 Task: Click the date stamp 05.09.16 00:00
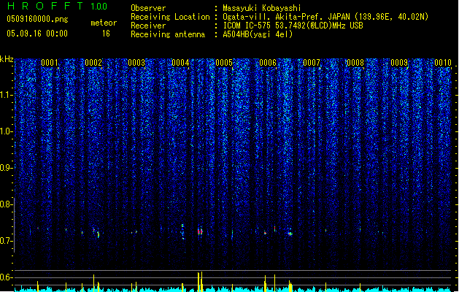tap(37, 34)
